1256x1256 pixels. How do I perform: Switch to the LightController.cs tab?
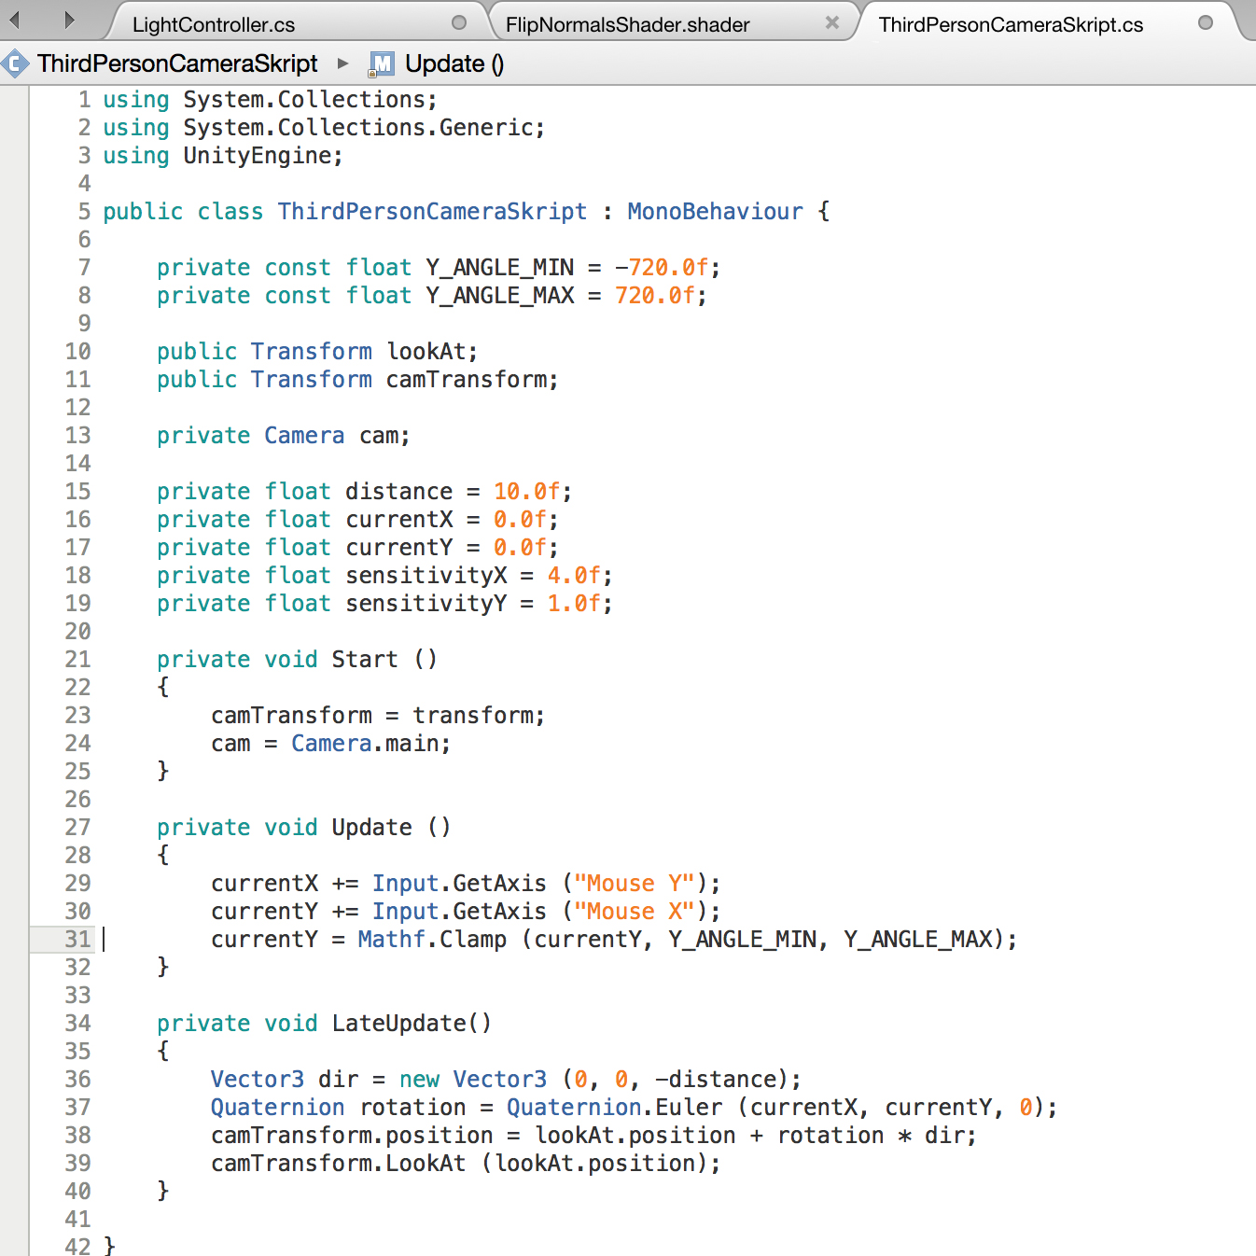(x=214, y=25)
